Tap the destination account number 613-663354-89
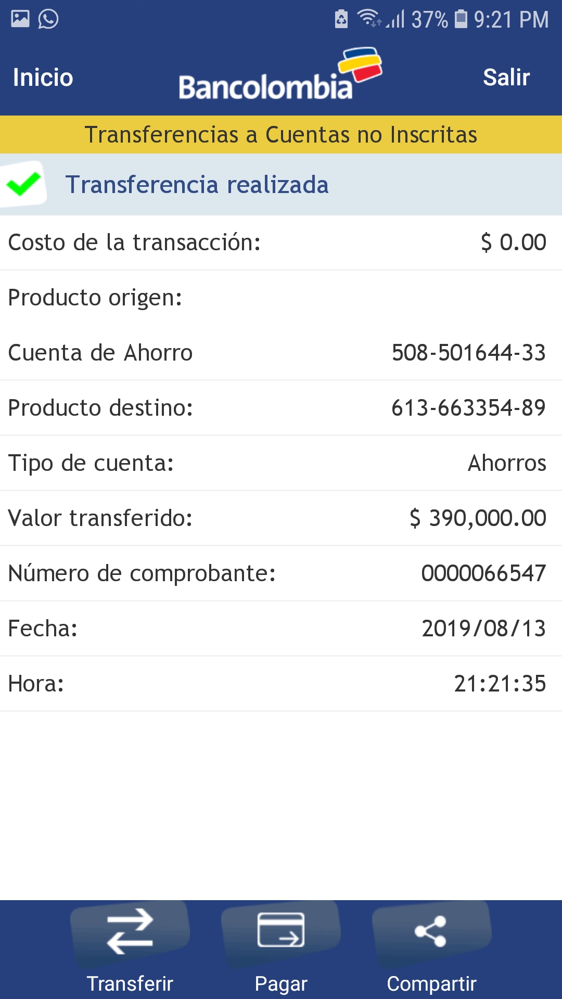 tap(468, 408)
